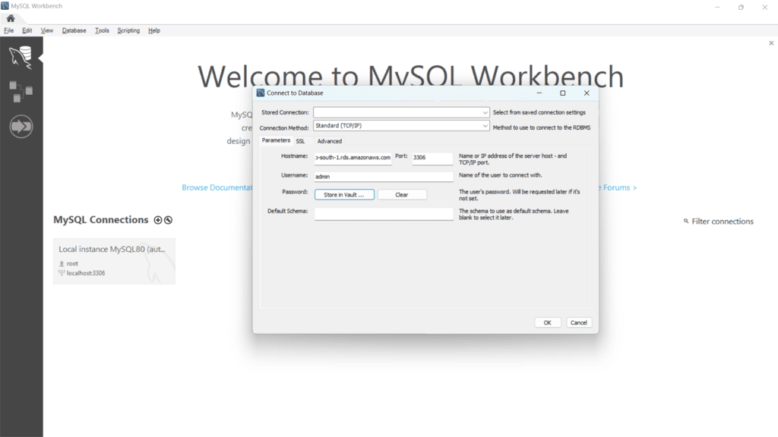Screen dimensions: 778x437
Task: Close the welcome panel with small X
Action: [x=771, y=43]
